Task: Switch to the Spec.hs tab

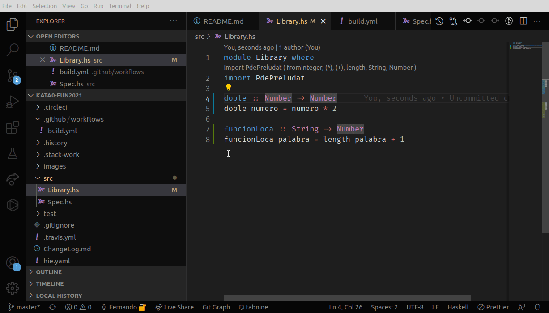Action: [414, 21]
